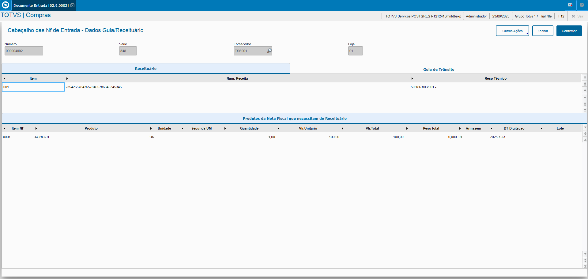The image size is (588, 279).
Task: Page up in the Receituário grid
Action: pyautogui.click(x=585, y=84)
